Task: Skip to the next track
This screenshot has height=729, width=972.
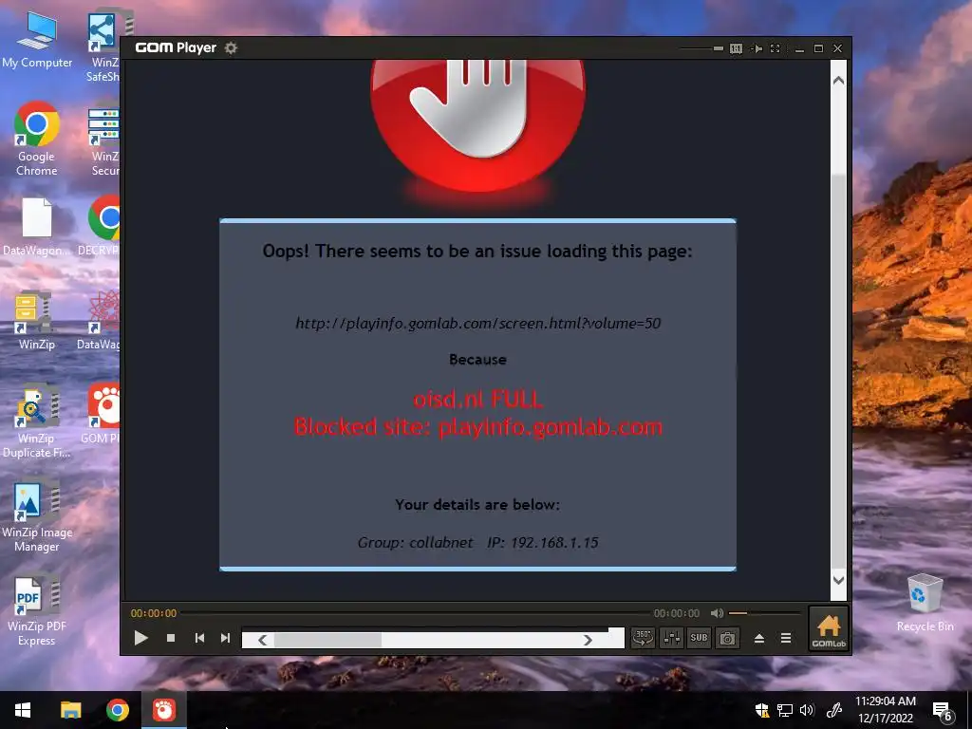Action: tap(225, 638)
